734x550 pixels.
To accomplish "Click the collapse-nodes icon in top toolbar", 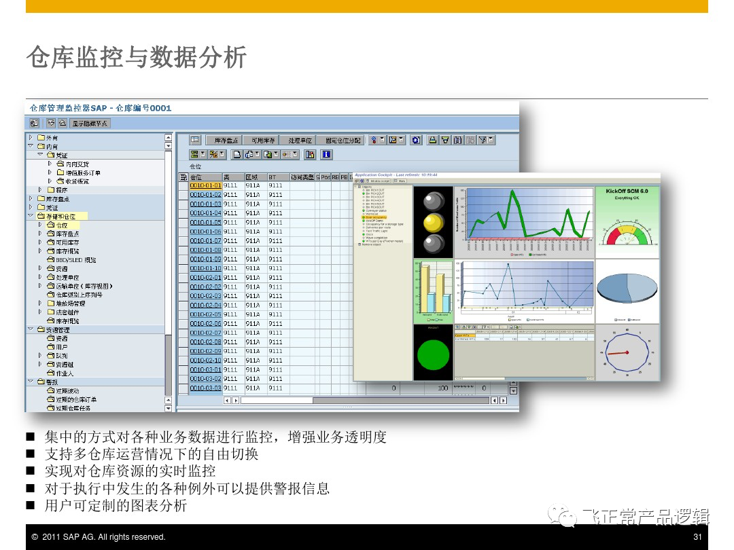I will tap(63, 123).
